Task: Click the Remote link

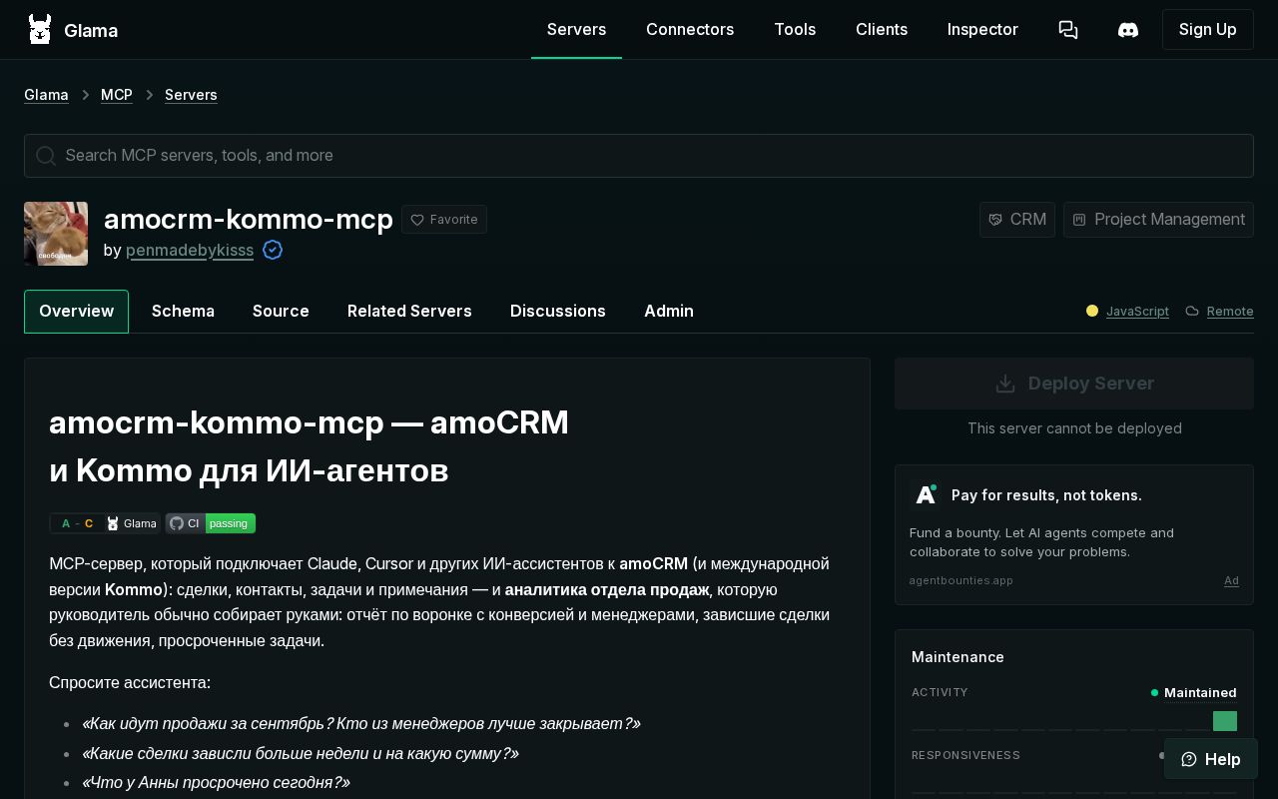Action: (1230, 312)
